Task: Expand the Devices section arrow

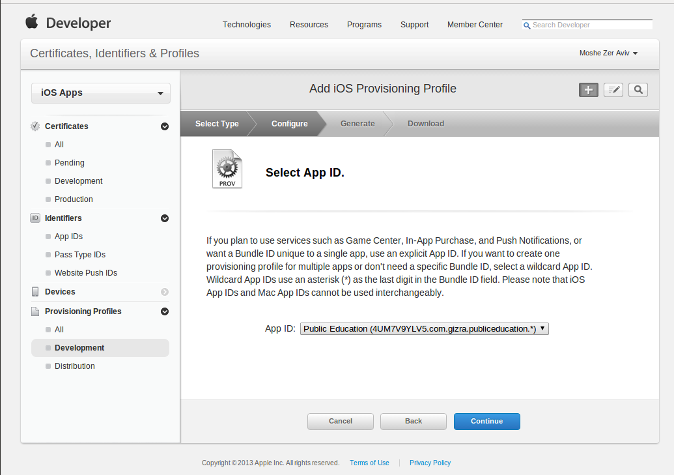Action: tap(165, 292)
